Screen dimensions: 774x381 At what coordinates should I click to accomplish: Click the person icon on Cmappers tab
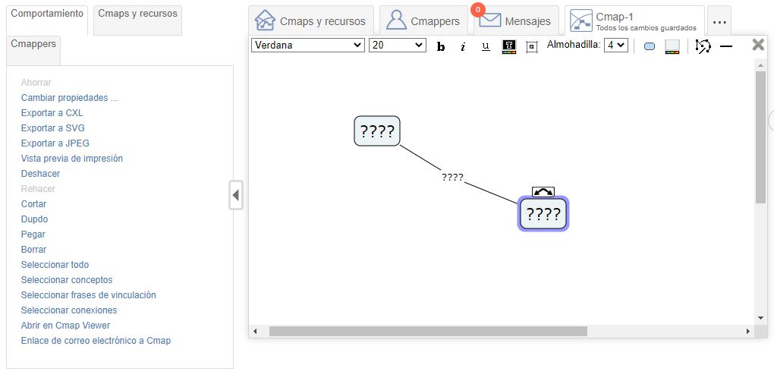pos(396,20)
